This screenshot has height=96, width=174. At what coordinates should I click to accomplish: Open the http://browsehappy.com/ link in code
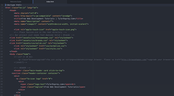pos(134,60)
